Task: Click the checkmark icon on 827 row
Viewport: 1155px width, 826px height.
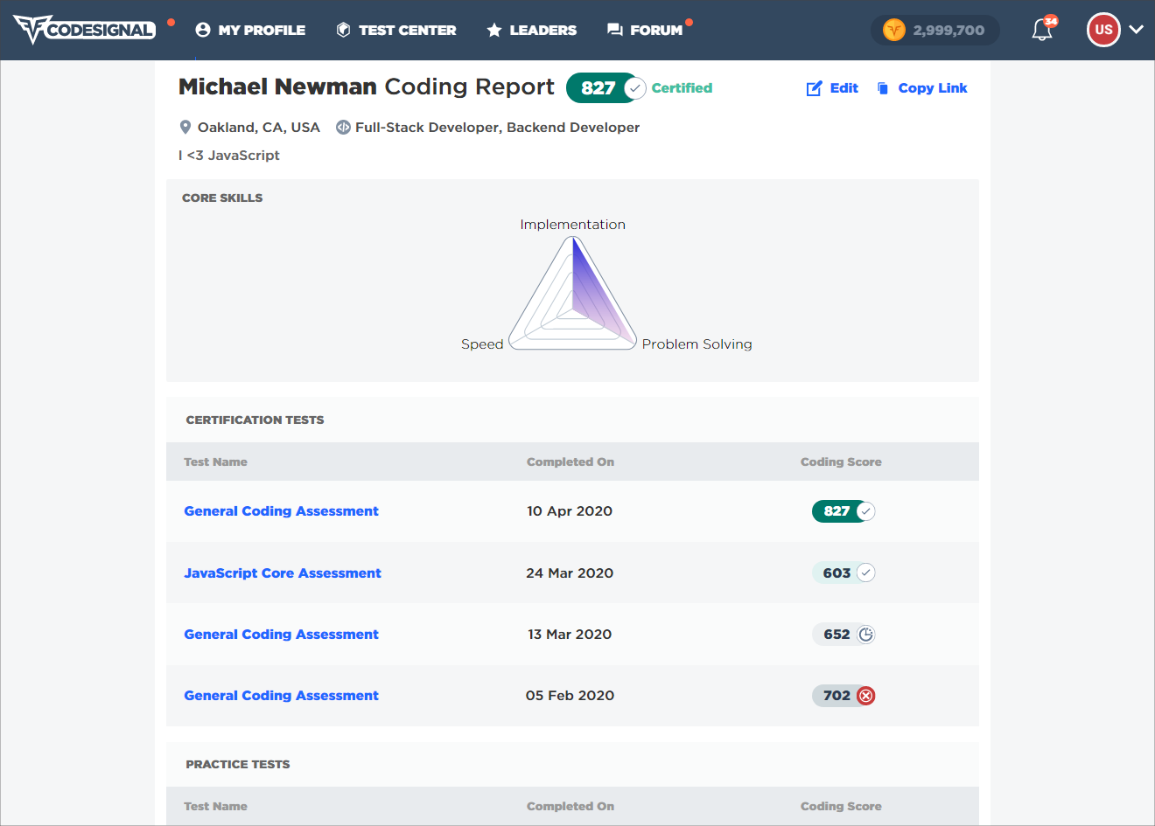Action: coord(865,511)
